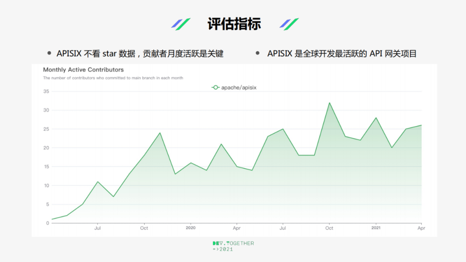Click the 2021 label on the x-axis
Viewport: 466px width, 262px height.
(376, 228)
